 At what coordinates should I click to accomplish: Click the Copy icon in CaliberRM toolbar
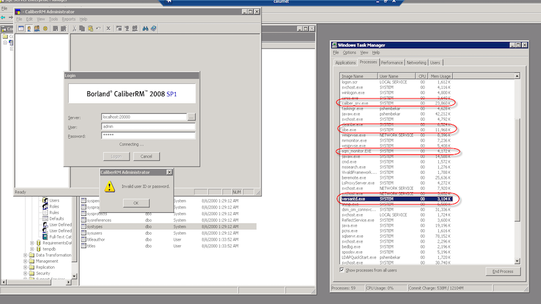pyautogui.click(x=82, y=28)
